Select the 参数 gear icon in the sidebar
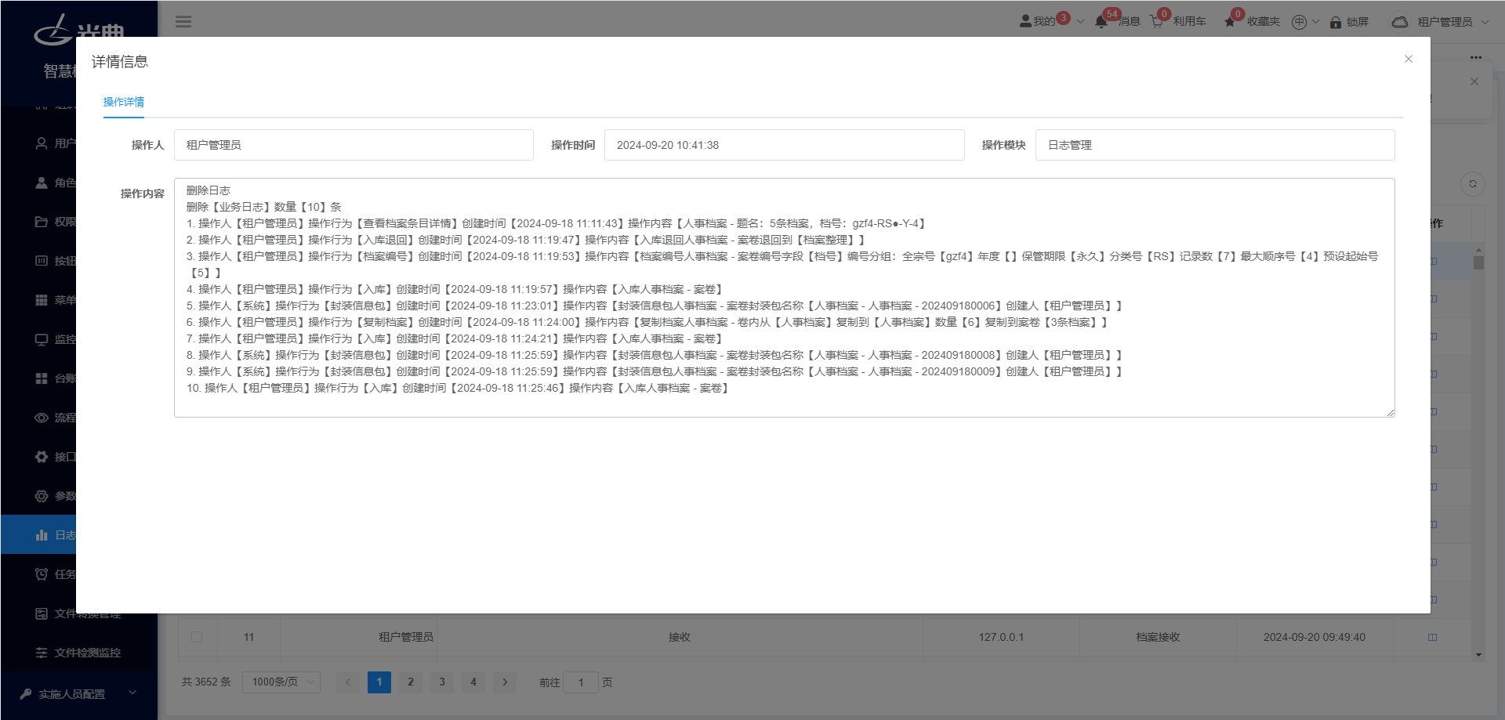The image size is (1505, 720). (x=42, y=496)
